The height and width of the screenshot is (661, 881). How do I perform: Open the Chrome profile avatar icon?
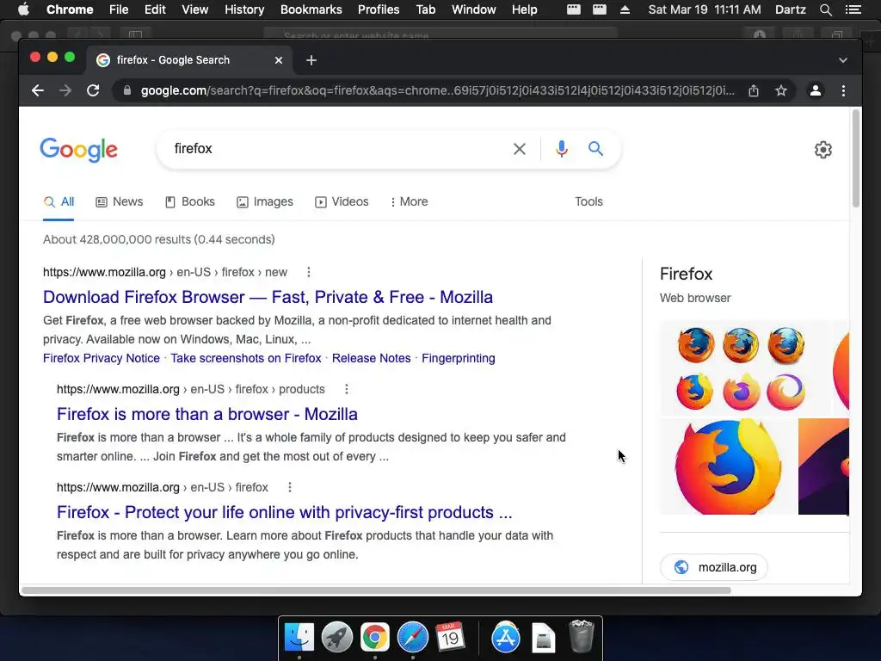816,90
